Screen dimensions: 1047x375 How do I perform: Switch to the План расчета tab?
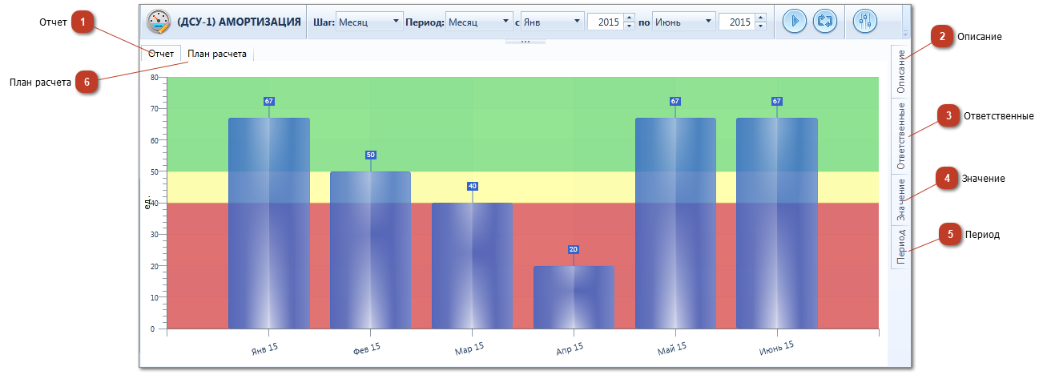point(217,53)
